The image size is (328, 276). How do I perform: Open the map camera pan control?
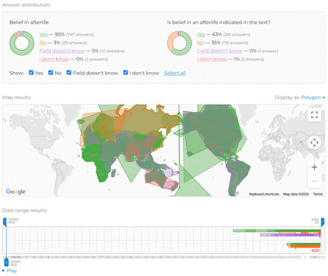(x=314, y=142)
